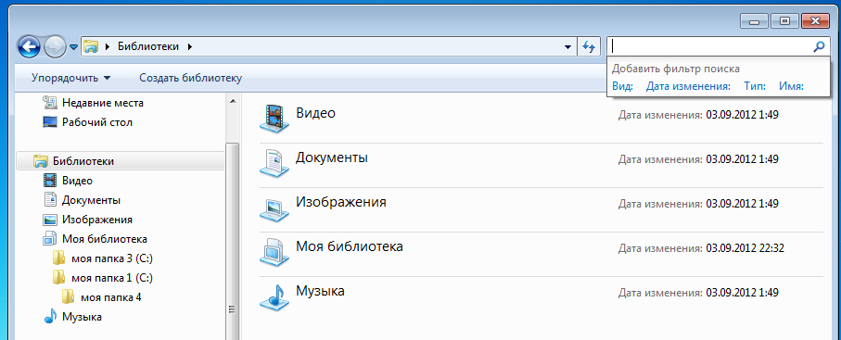Click the document icon beside tree Документы
This screenshot has height=340, width=841.
point(50,200)
